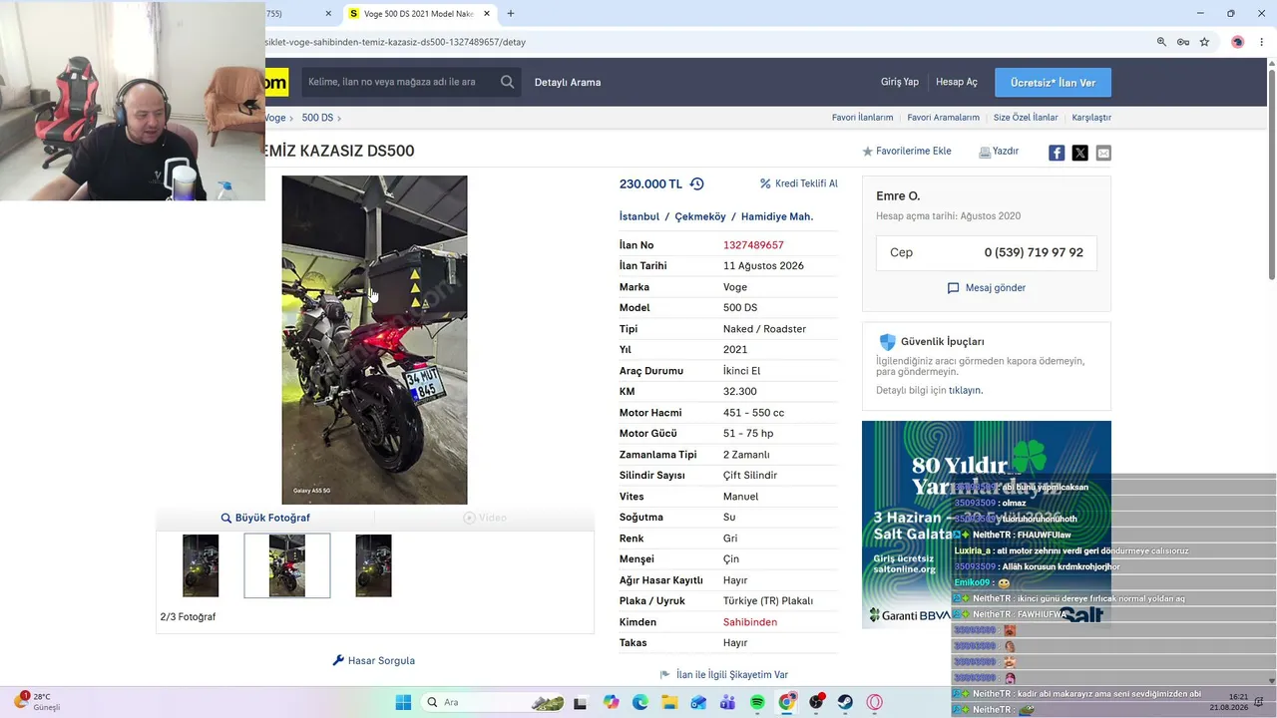The width and height of the screenshot is (1277, 718).
Task: Open Size Özel İlanlar
Action: click(x=1026, y=118)
